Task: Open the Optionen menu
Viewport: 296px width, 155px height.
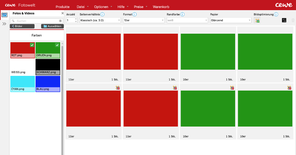Action: coord(103,7)
